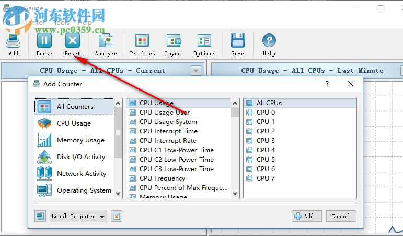
Task: Click the Add button in dialog
Action: (x=306, y=216)
